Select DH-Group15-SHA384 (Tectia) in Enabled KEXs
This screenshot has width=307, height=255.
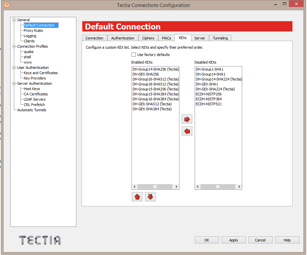[x=155, y=94]
